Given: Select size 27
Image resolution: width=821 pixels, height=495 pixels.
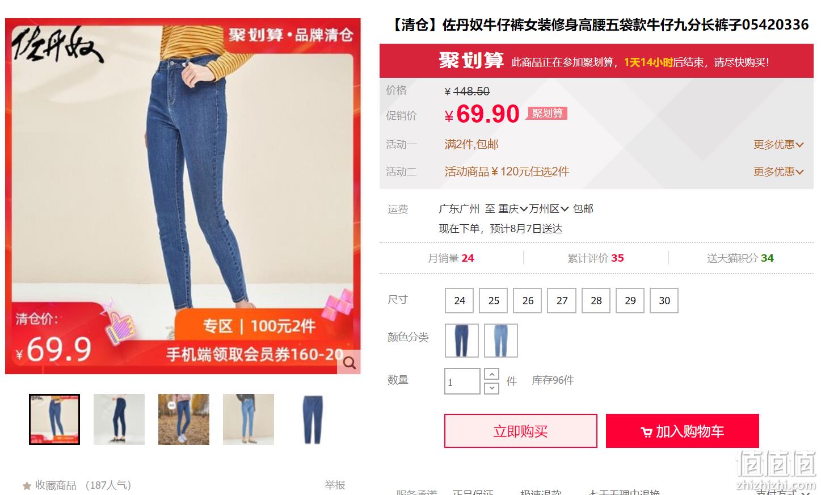Looking at the screenshot, I should pos(562,300).
